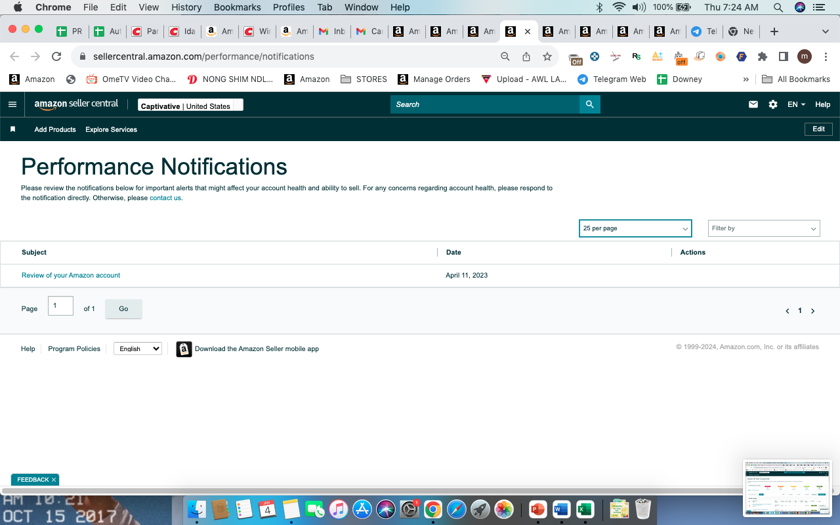Open a new Chrome tab with plus button
Screen dimensions: 840x525
[x=774, y=31]
